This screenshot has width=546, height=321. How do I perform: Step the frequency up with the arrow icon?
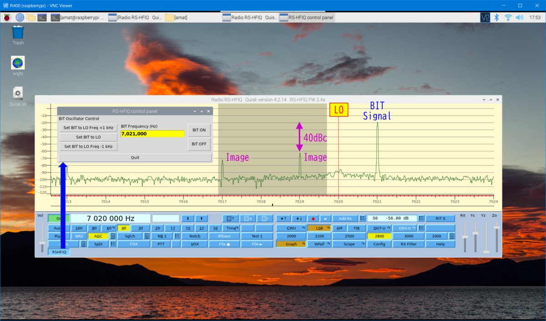[x=201, y=219]
